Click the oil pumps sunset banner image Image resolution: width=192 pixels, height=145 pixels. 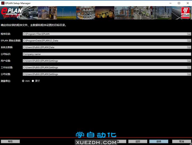105,13
